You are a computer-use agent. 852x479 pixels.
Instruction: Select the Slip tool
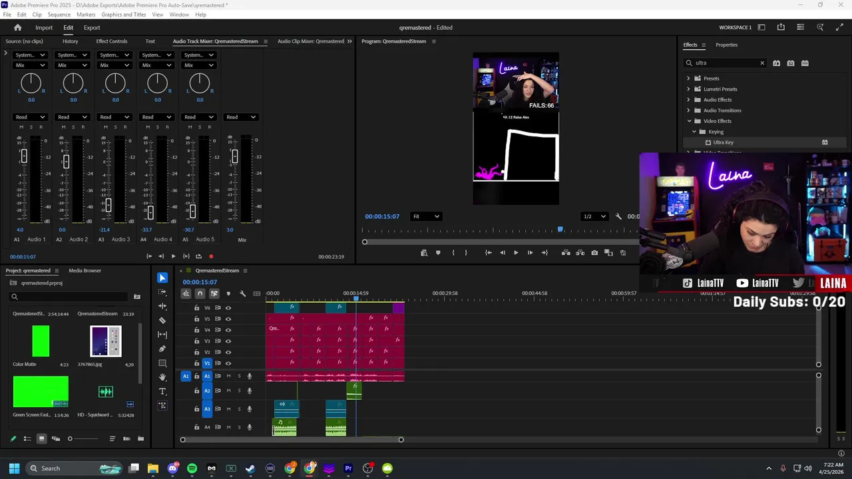click(x=162, y=335)
